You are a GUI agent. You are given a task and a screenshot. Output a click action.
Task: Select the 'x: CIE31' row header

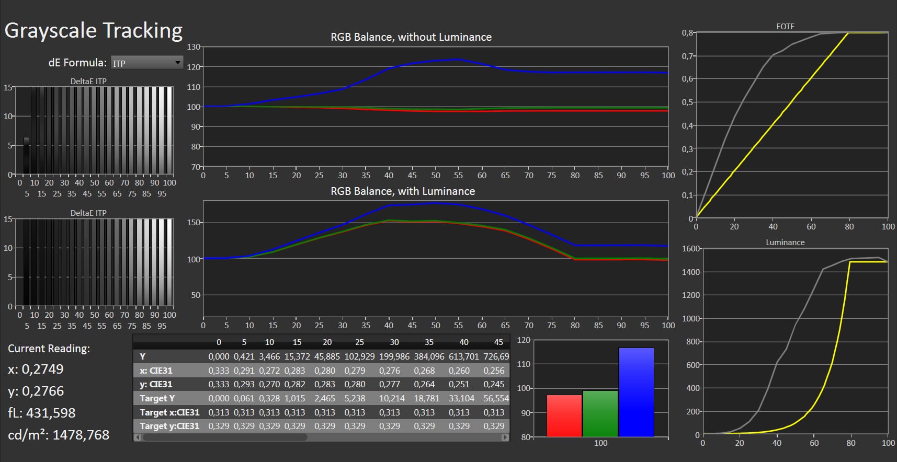tap(156, 371)
